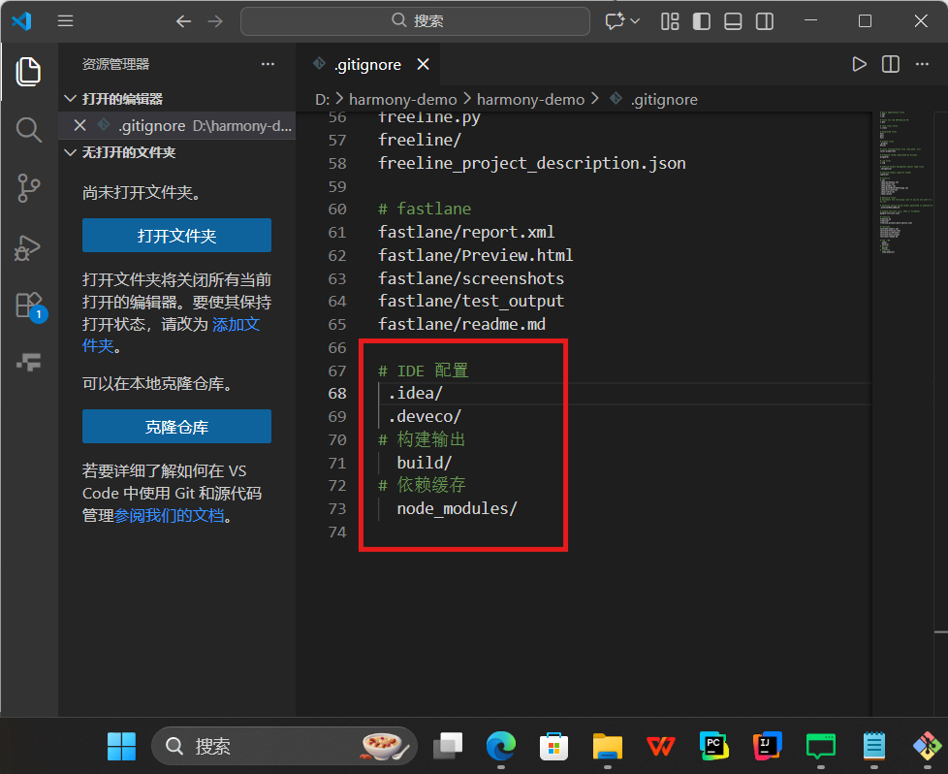Click the line with node_modules/

coord(458,508)
